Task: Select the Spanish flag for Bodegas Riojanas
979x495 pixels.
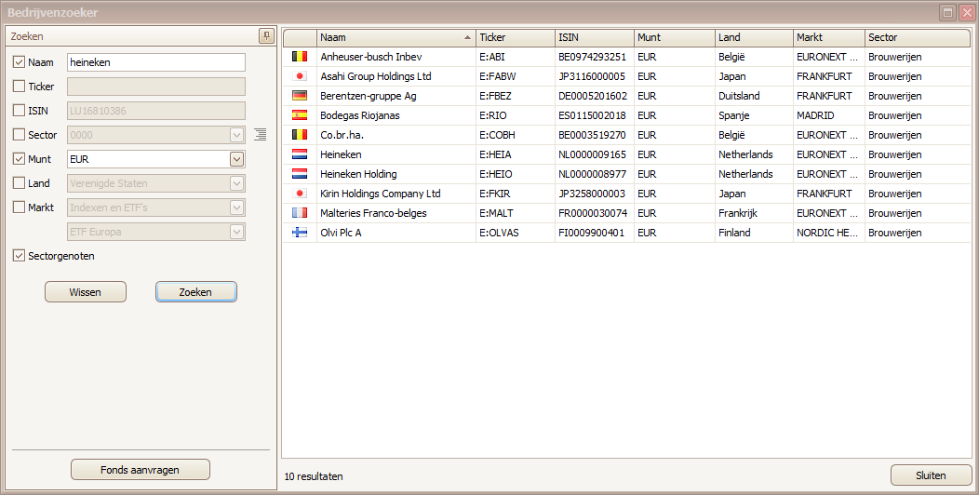Action: click(300, 115)
